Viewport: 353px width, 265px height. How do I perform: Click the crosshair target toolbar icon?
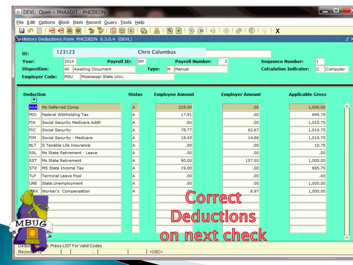[x=226, y=31]
